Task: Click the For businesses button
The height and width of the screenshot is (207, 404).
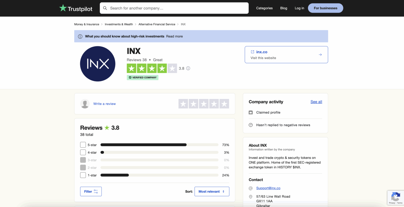Action: click(x=325, y=8)
